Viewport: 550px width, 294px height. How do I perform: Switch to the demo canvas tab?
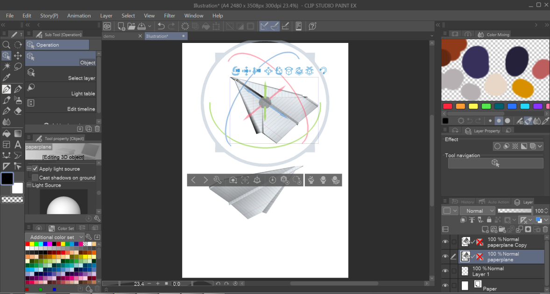122,36
